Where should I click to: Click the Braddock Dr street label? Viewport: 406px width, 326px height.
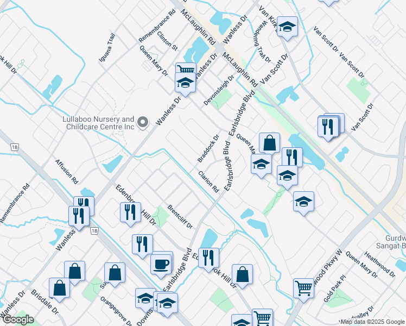[x=208, y=148]
